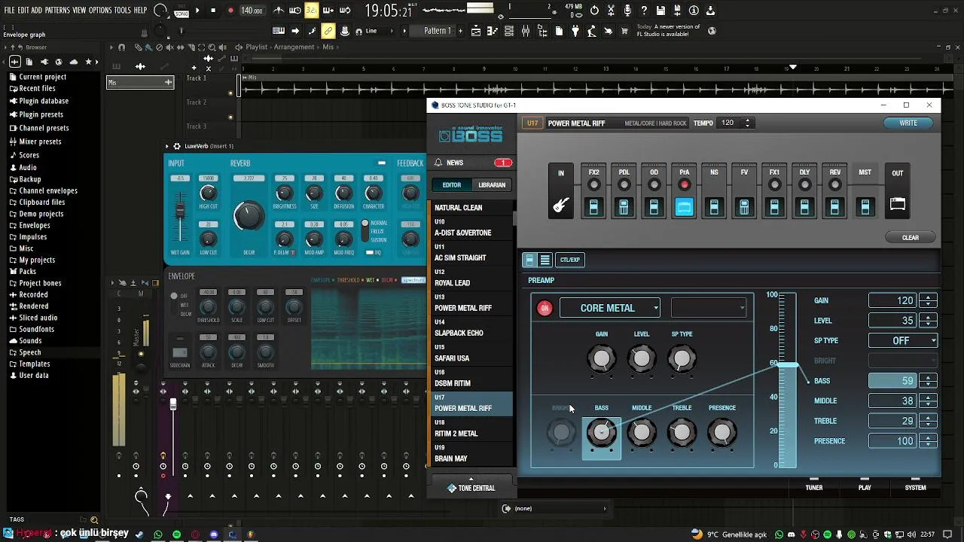Toggle OD effect on/off LED

(654, 184)
